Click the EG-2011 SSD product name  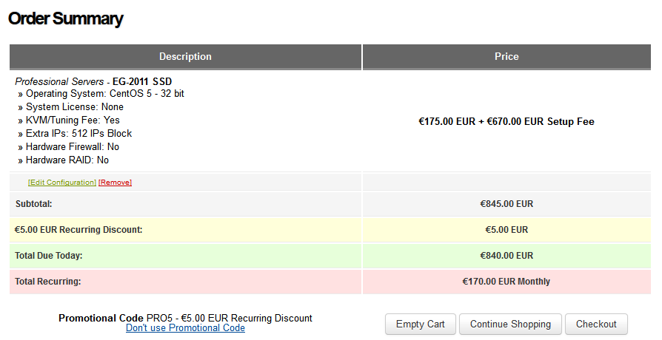[142, 81]
